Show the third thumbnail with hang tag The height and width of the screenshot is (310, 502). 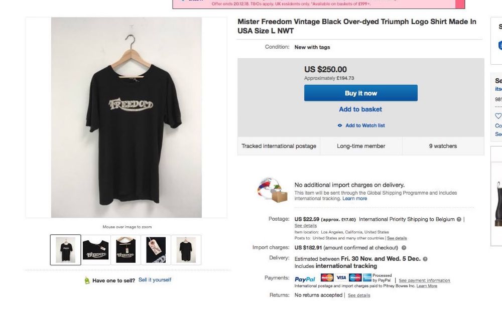125,250
